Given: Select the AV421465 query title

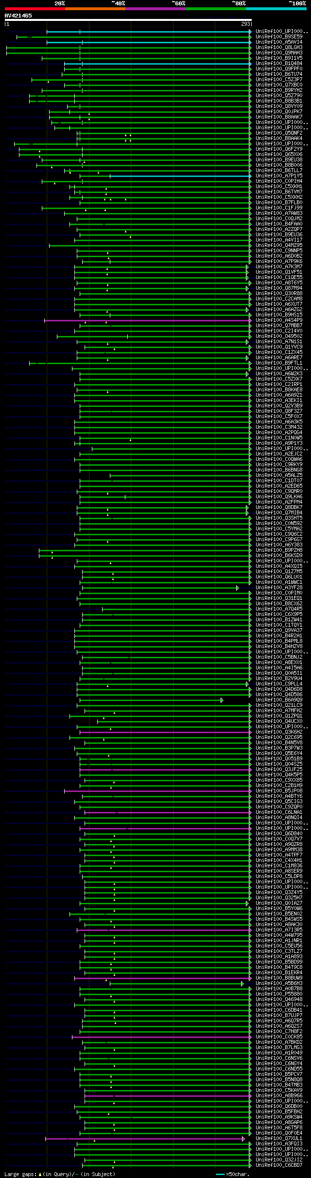Looking at the screenshot, I should 18,16.
